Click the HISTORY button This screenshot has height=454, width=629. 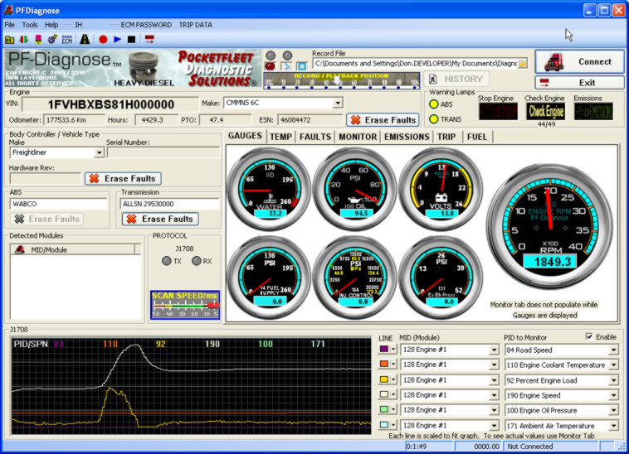coord(457,80)
